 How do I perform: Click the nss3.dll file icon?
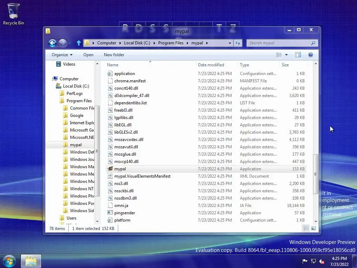(x=110, y=184)
